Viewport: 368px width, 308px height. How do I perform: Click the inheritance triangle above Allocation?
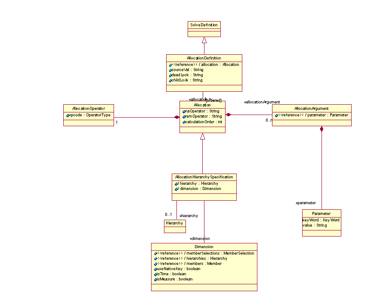[202, 136]
